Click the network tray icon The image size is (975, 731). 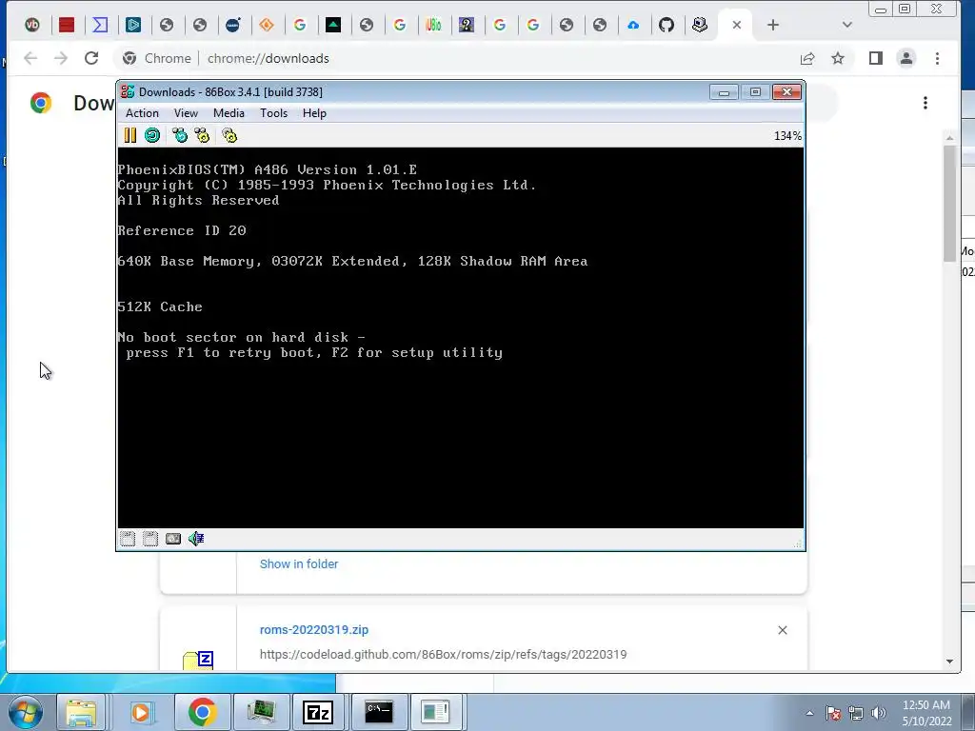coord(856,713)
